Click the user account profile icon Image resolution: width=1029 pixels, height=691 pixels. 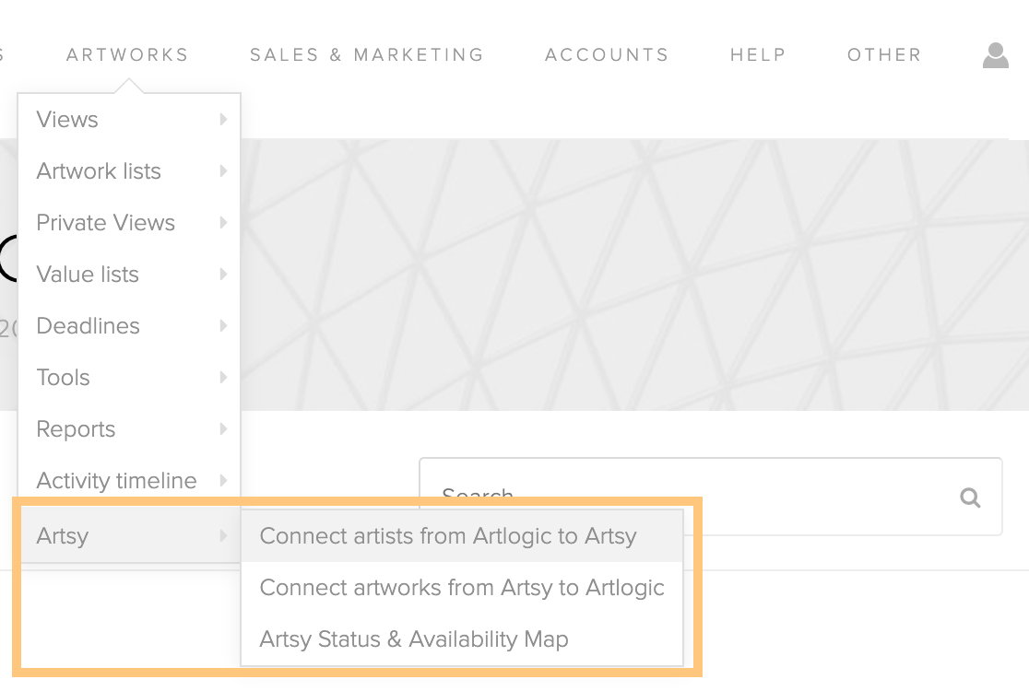(995, 55)
